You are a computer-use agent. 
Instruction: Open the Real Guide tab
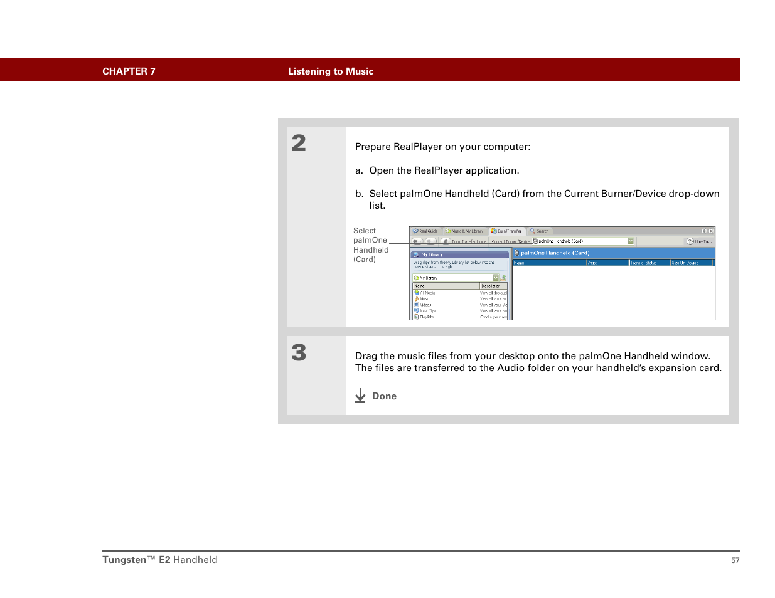[426, 231]
